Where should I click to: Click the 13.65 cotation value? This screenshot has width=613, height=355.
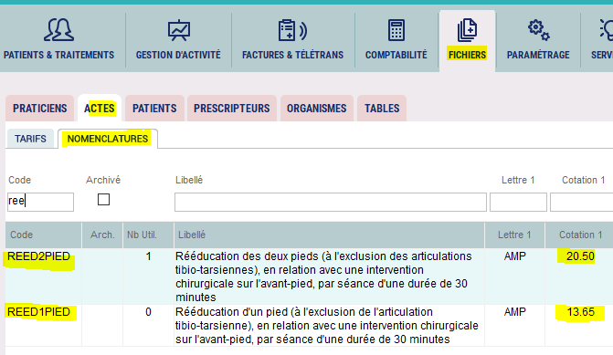click(580, 312)
